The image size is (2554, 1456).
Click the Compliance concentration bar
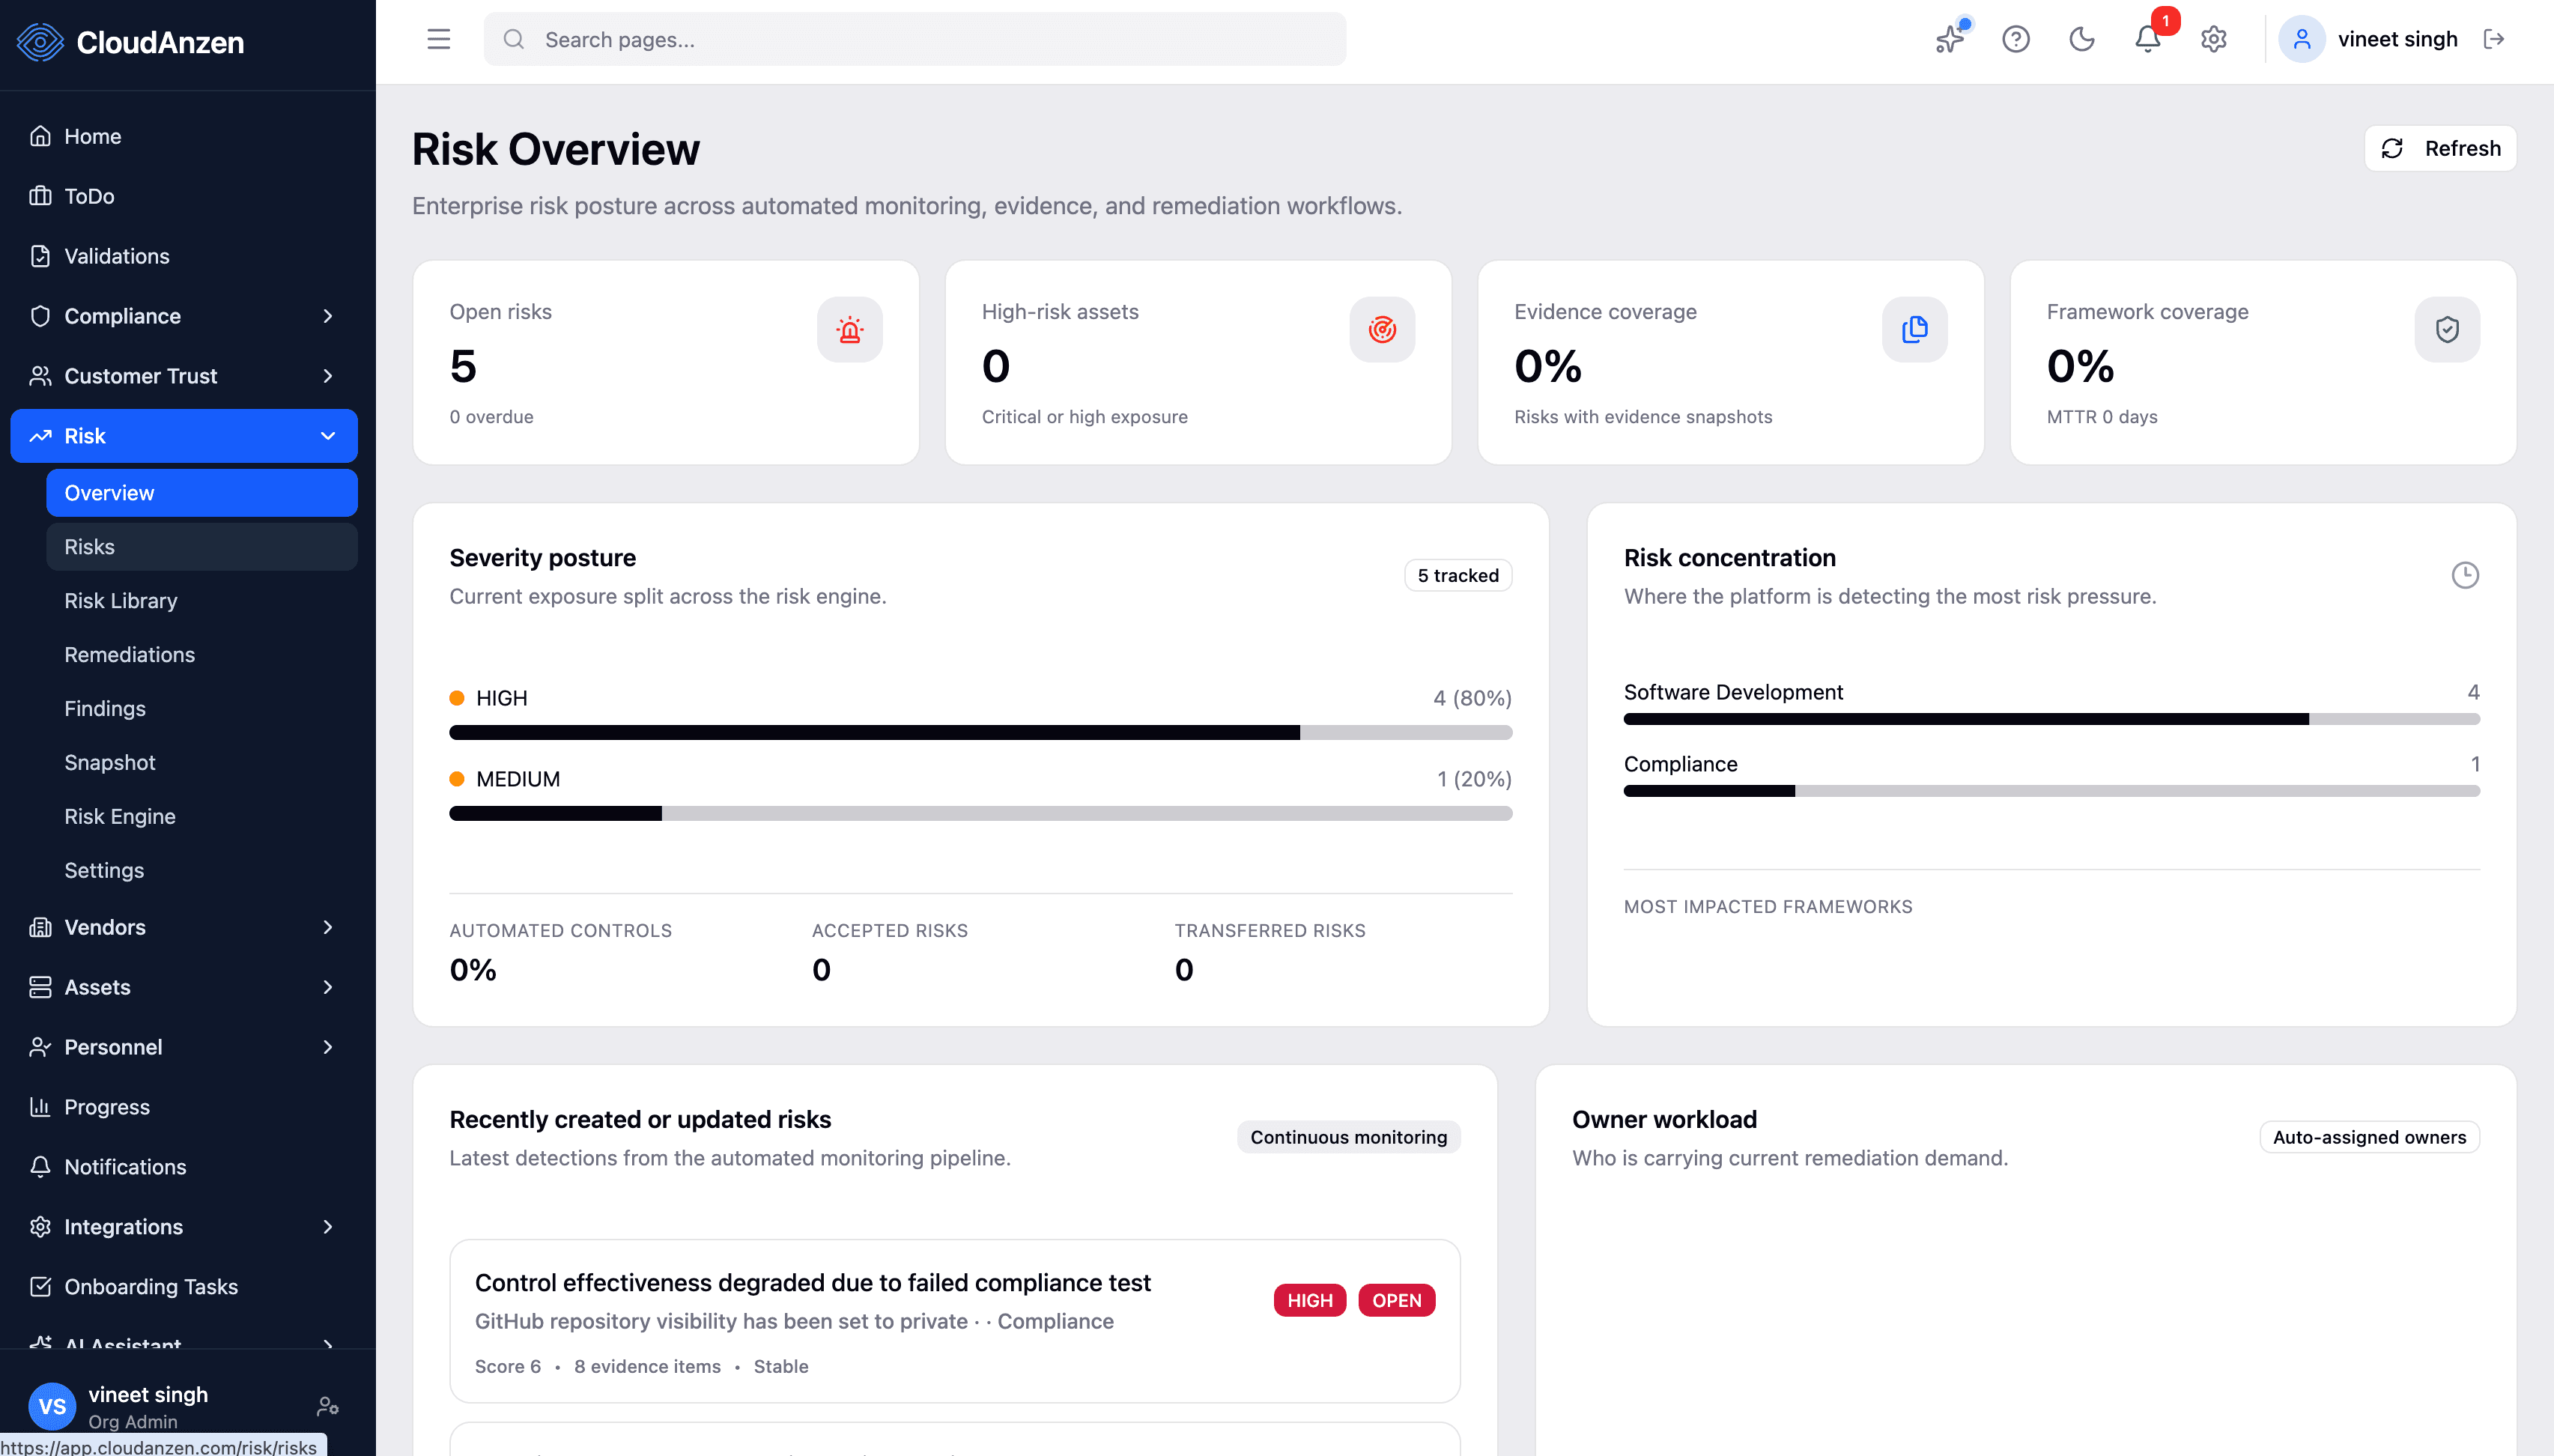(2051, 791)
